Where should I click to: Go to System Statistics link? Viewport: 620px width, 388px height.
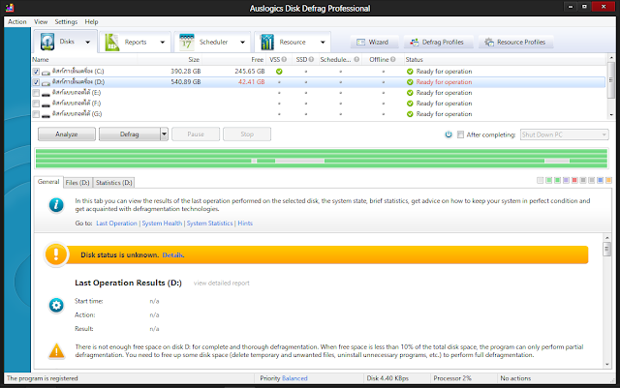coord(209,224)
